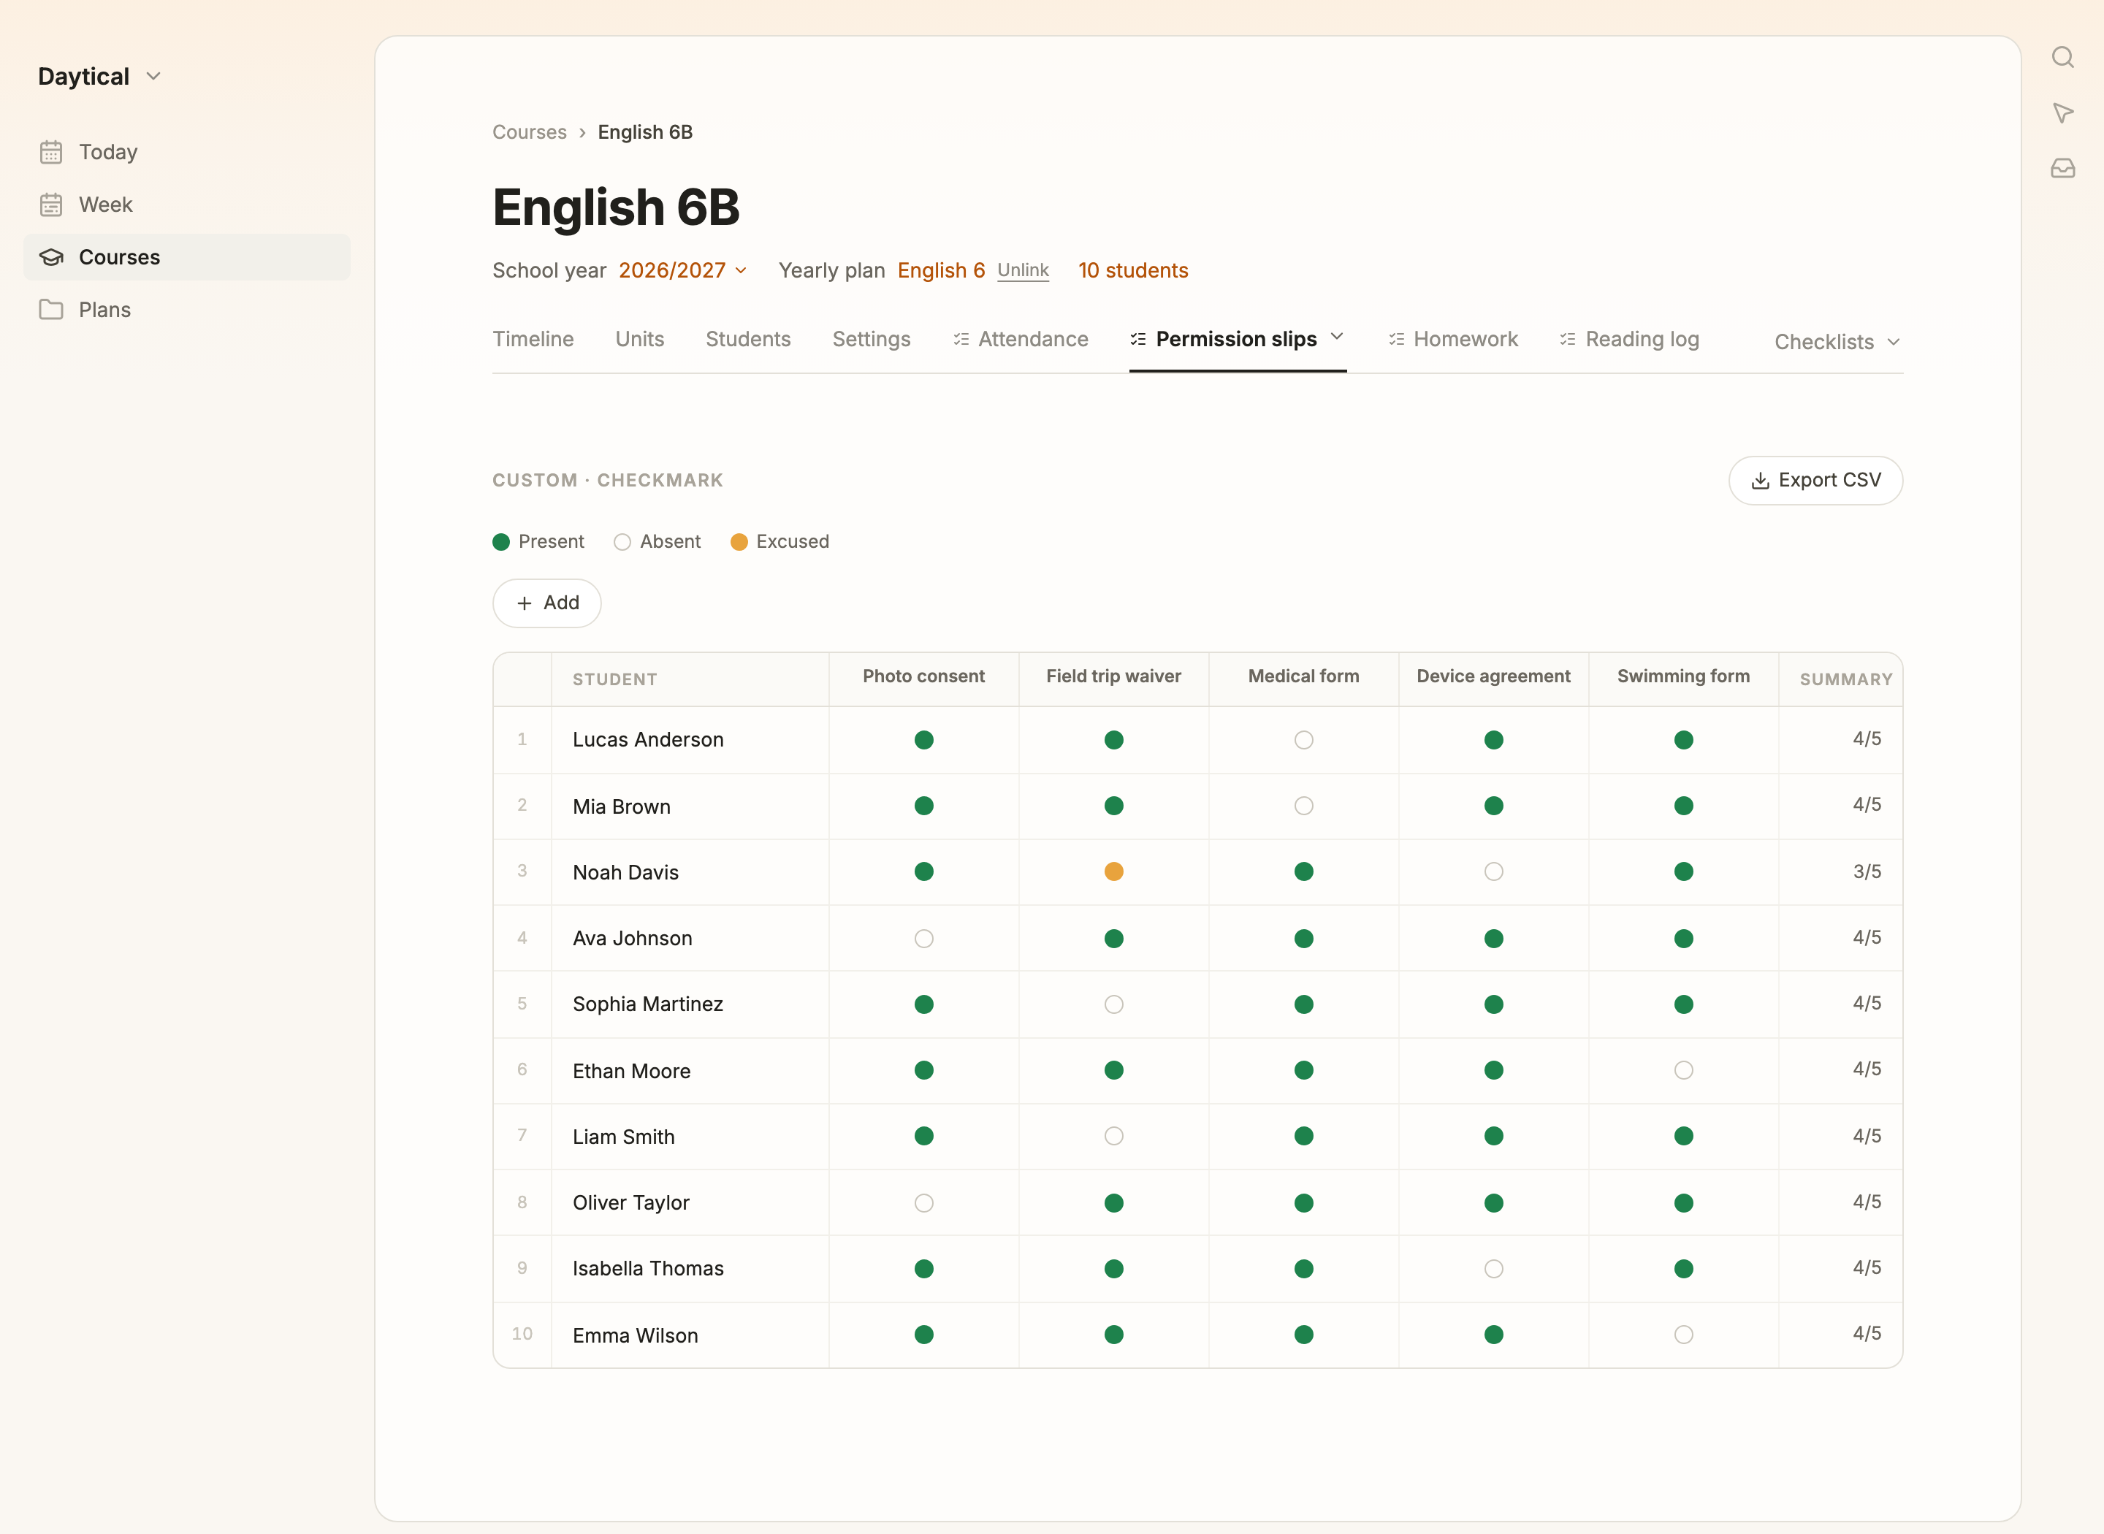Click the Week calendar icon in sidebar
Screen dimensions: 2104x1534
pos(51,205)
